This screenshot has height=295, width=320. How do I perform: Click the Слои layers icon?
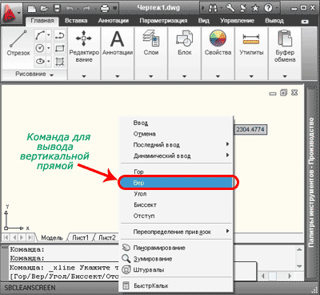click(151, 38)
